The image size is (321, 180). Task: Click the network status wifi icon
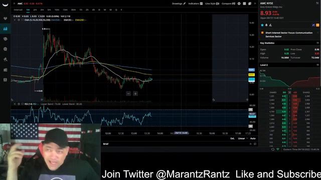coord(278,149)
